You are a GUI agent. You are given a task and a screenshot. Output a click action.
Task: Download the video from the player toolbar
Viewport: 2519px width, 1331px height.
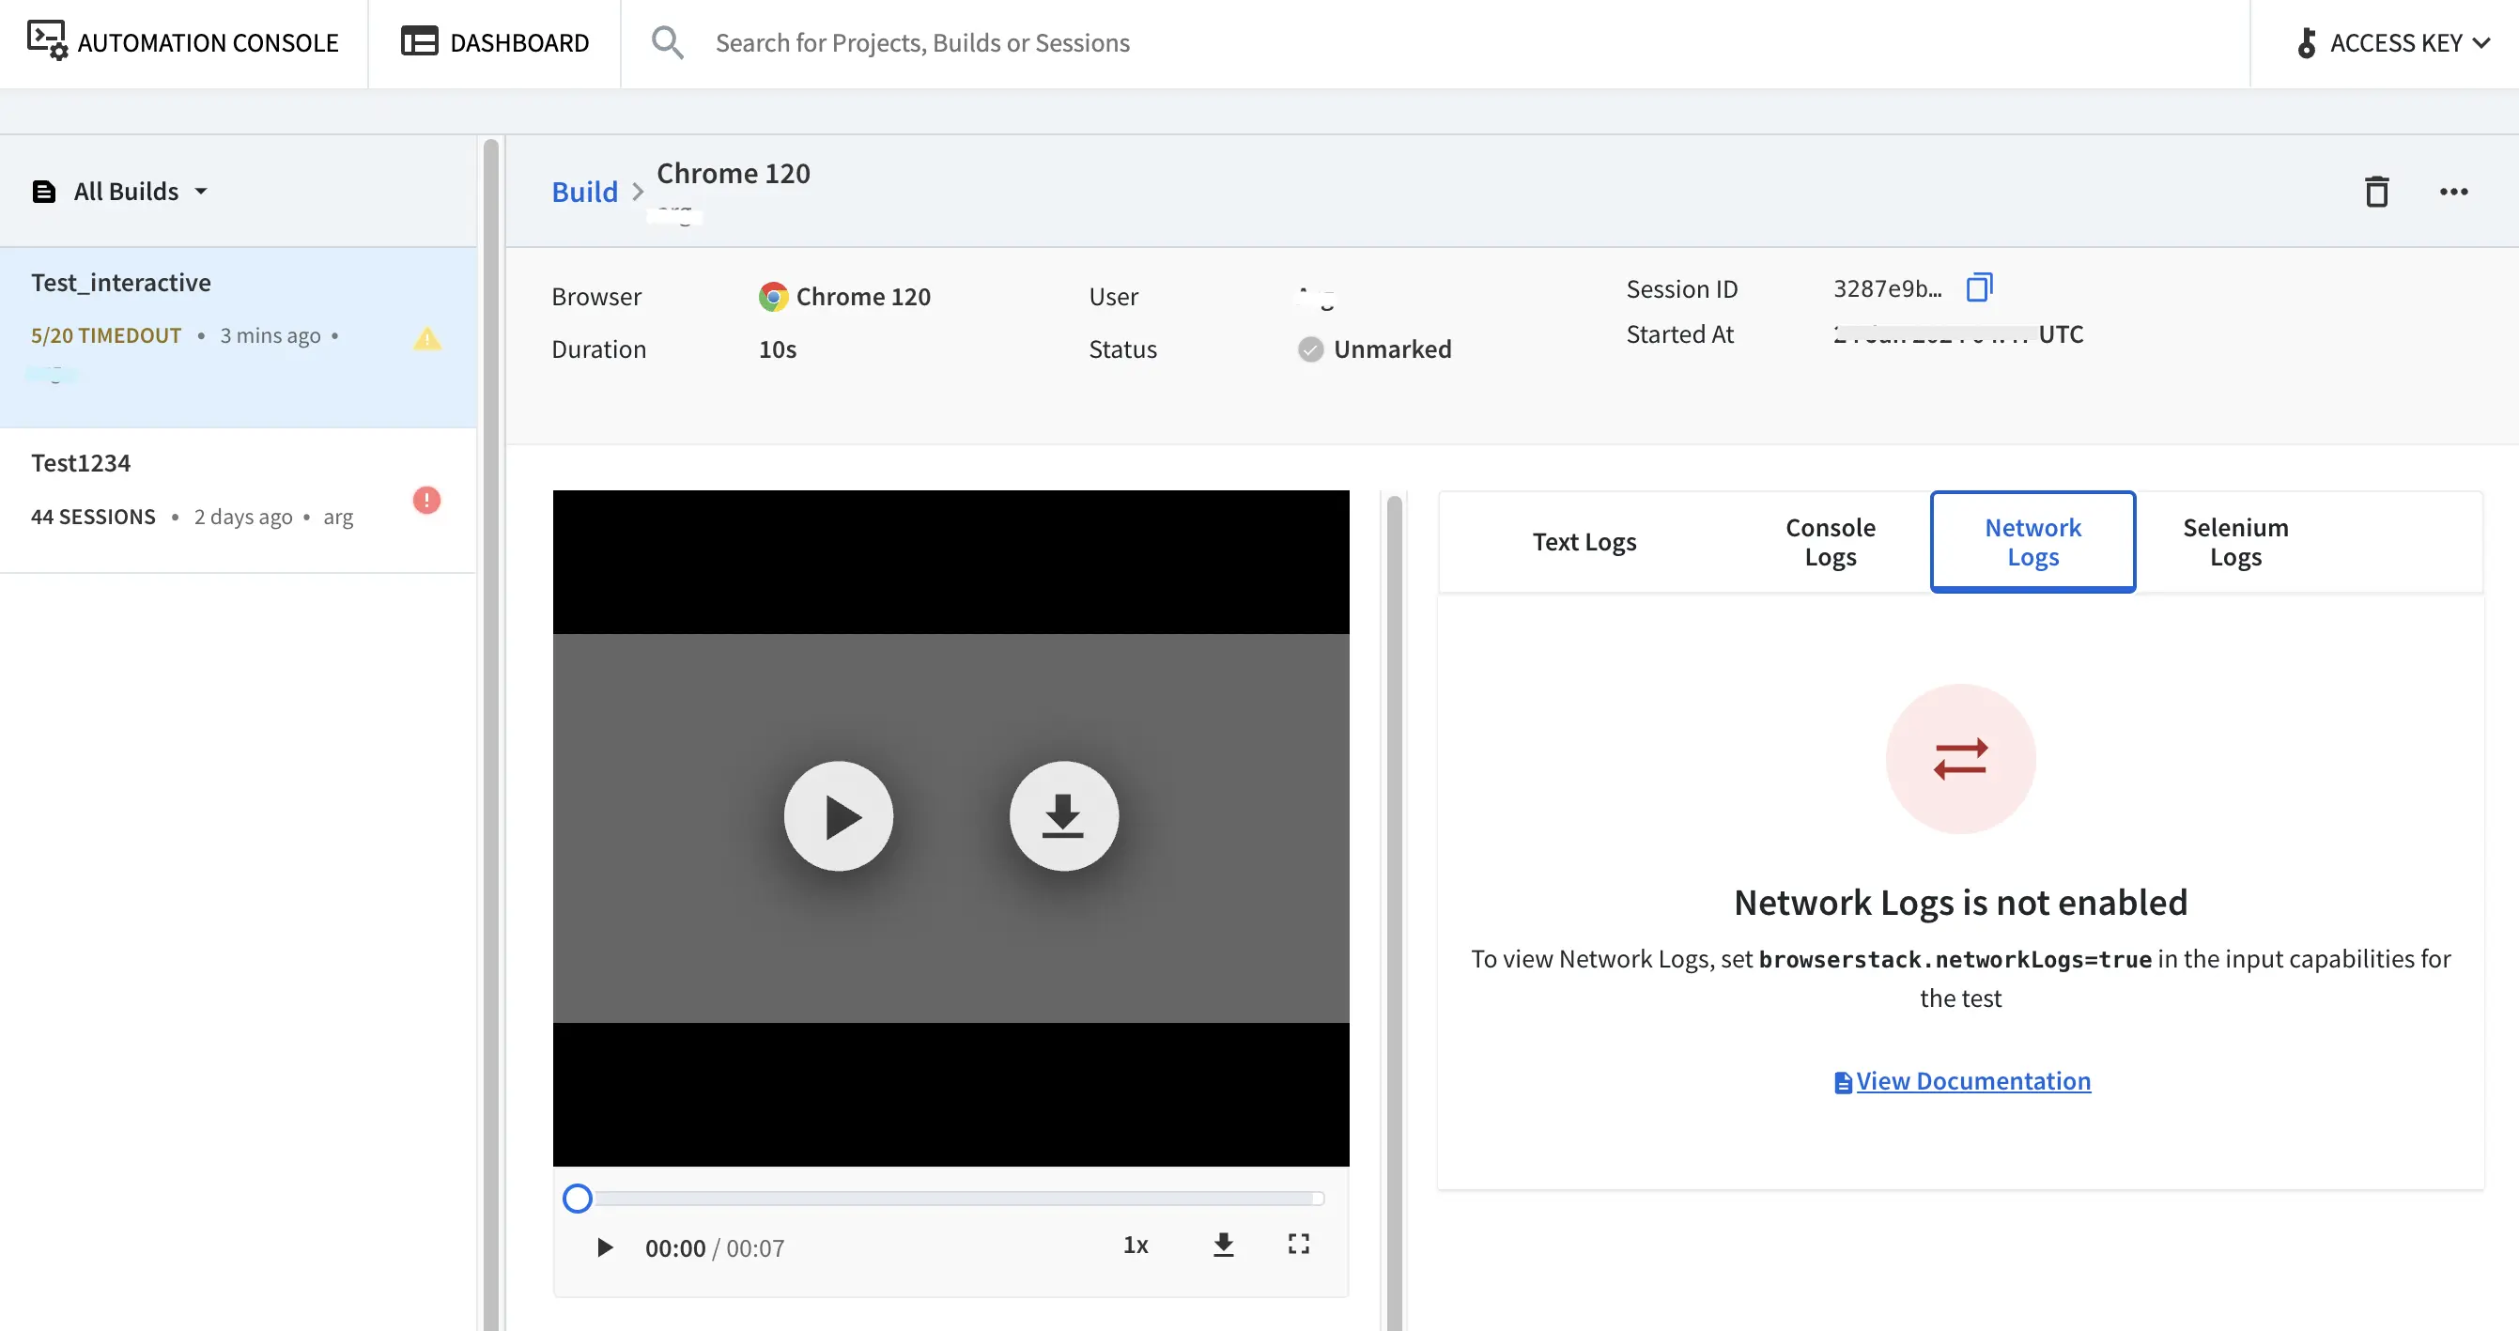1222,1244
